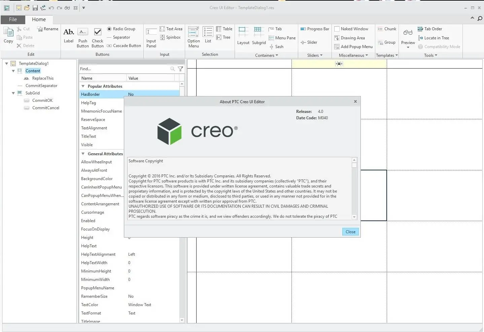
Task: Click Add Popup Menu tool
Action: [353, 47]
